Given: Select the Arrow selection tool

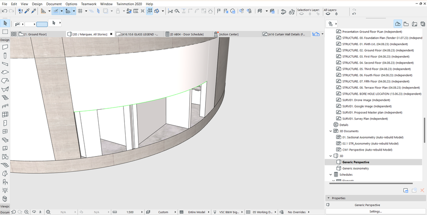Looking at the screenshot, I should click(x=5, y=23).
